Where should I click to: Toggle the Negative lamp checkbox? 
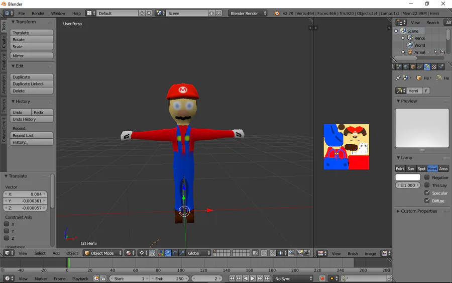427,177
